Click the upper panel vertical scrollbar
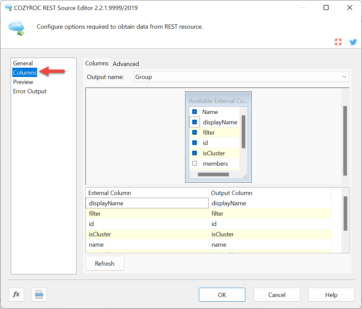 tap(345, 141)
